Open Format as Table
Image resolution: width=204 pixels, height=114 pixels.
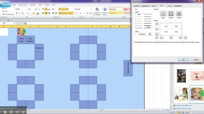click(105, 11)
